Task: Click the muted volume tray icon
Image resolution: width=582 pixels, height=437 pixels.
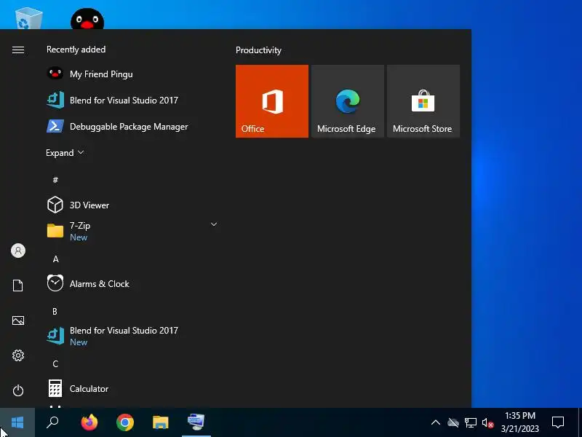Action: (487, 422)
